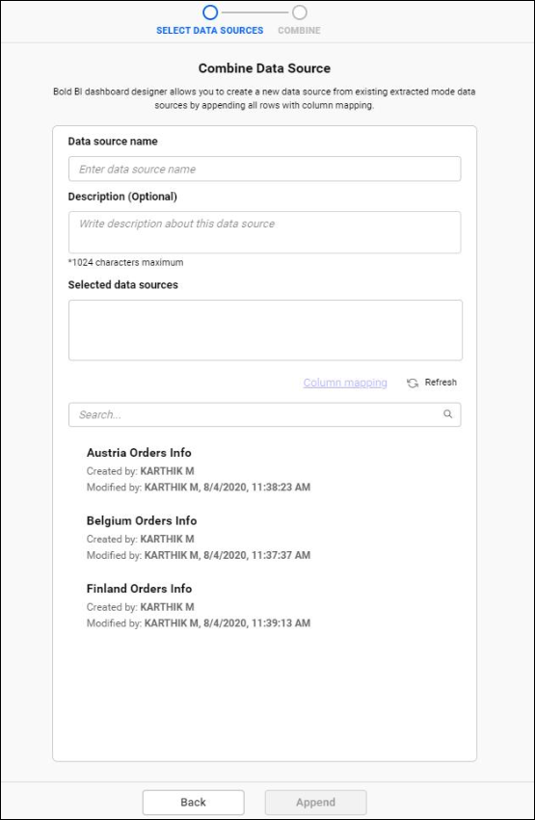535x820 pixels.
Task: Click the Append button
Action: (316, 803)
